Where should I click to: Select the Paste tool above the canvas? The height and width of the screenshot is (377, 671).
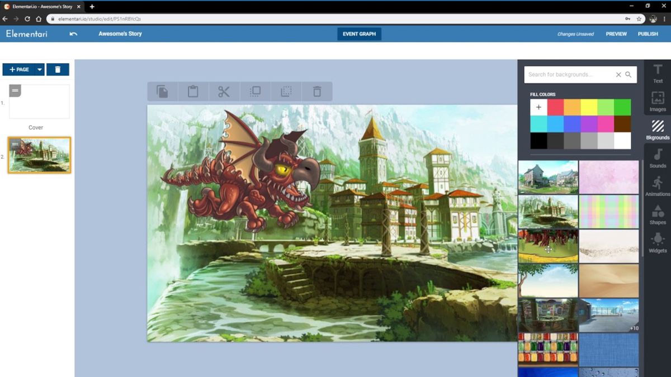point(193,92)
